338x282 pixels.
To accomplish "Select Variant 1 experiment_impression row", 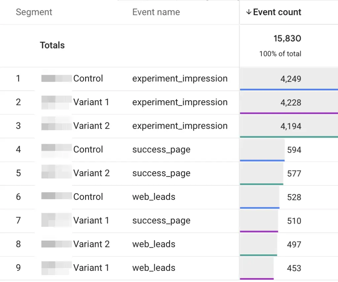I will point(180,102).
